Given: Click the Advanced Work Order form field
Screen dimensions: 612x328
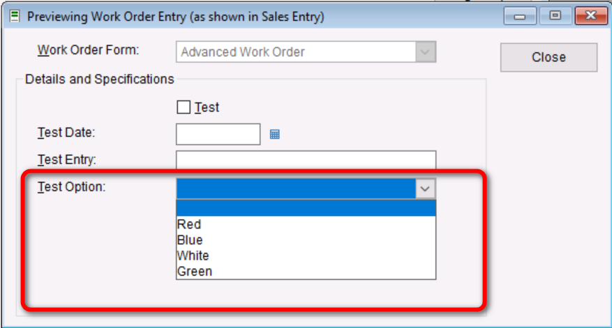Looking at the screenshot, I should point(295,52).
